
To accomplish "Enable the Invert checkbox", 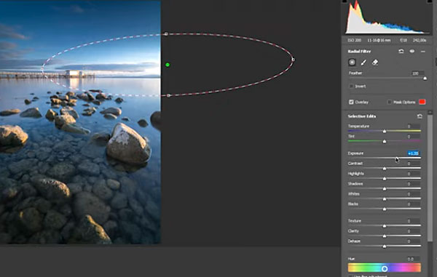I will tap(351, 87).
